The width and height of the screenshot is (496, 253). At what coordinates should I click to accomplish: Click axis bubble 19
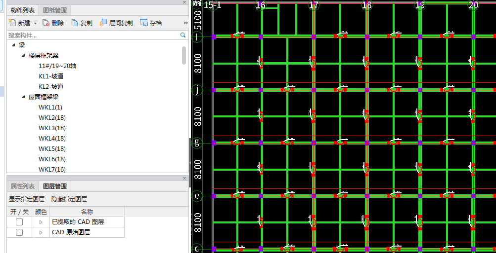click(x=420, y=5)
